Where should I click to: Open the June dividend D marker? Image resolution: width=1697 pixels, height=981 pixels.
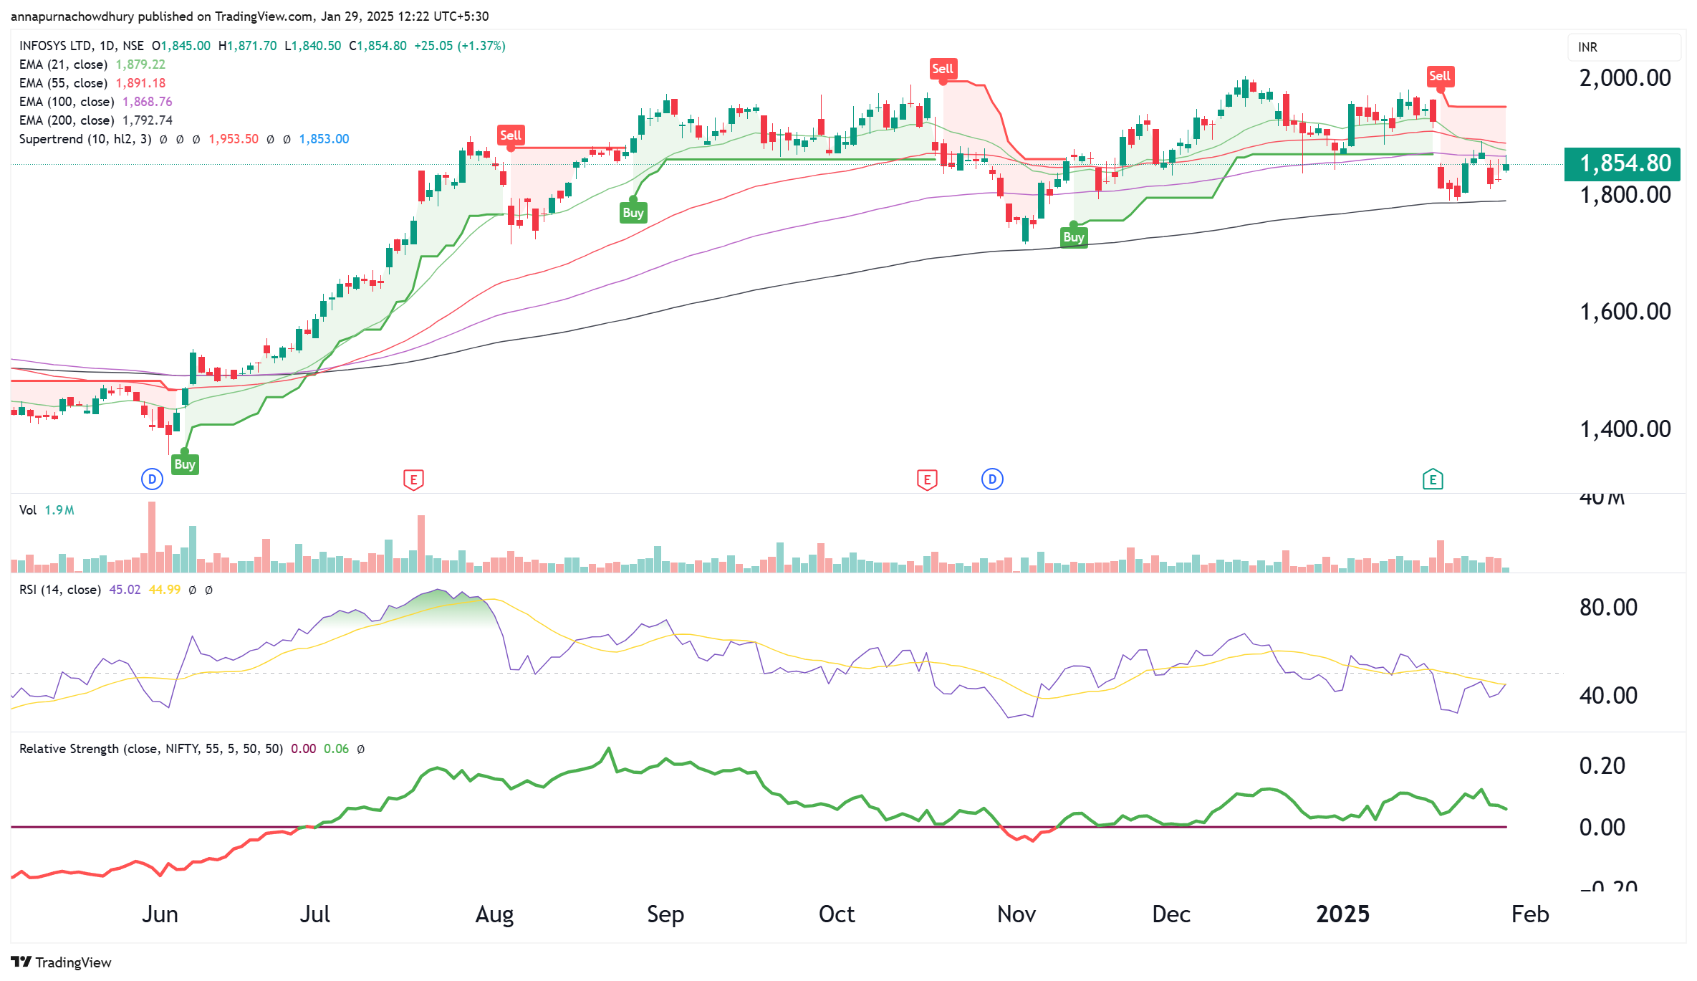[152, 479]
